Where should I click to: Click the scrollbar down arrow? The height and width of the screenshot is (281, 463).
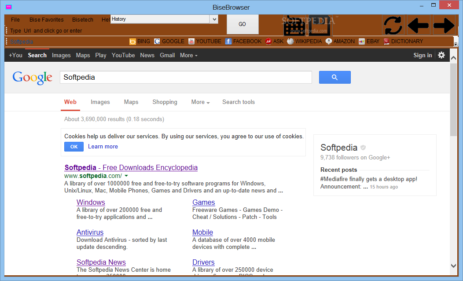453,266
